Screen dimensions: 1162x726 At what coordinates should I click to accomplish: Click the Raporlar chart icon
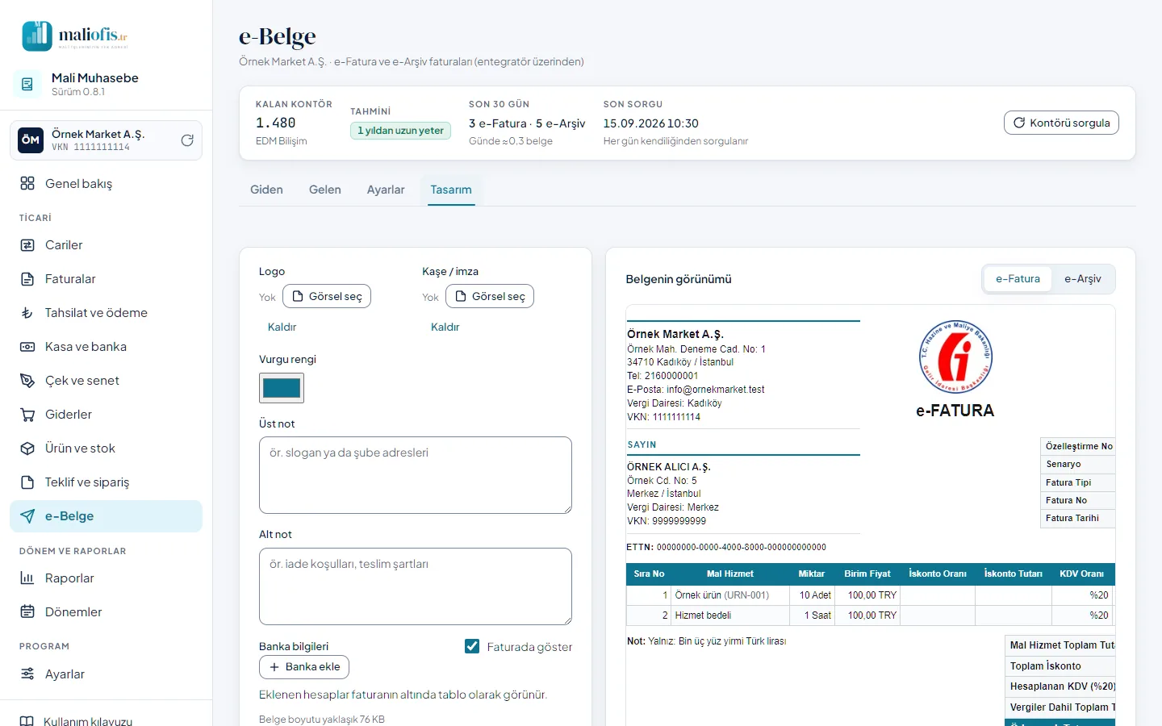tap(27, 578)
